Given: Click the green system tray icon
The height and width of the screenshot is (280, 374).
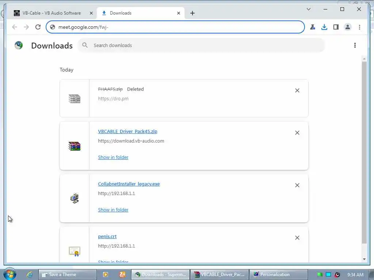Looking at the screenshot, I should pyautogui.click(x=320, y=275).
